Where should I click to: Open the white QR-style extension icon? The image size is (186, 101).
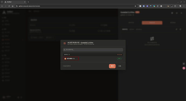coord(140,6)
